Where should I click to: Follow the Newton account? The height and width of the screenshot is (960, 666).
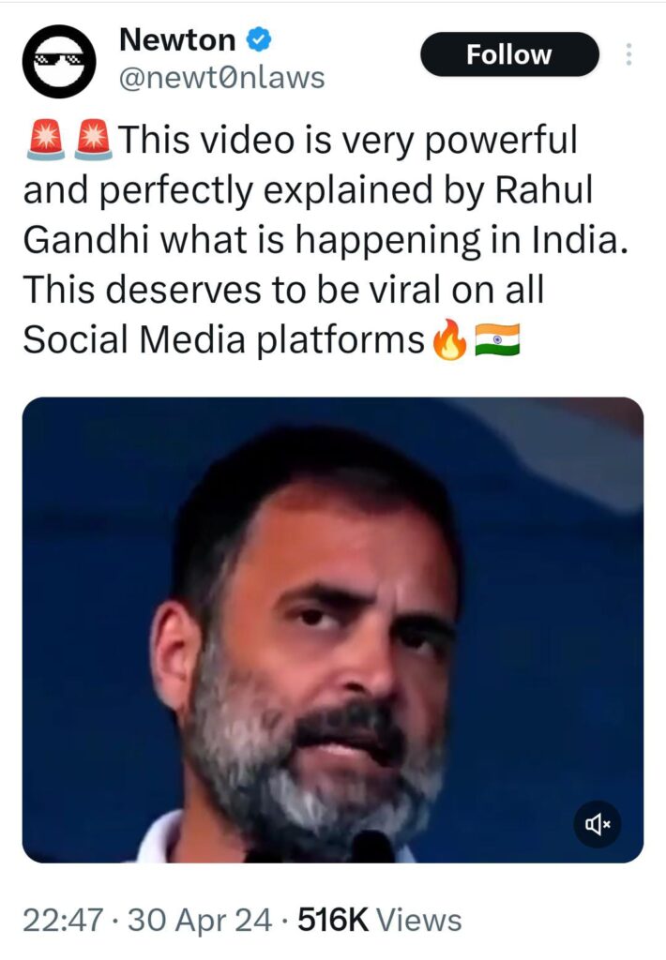(x=509, y=54)
